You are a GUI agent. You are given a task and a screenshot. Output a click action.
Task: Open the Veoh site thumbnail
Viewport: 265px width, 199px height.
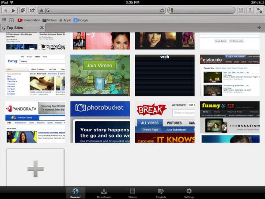(x=165, y=75)
